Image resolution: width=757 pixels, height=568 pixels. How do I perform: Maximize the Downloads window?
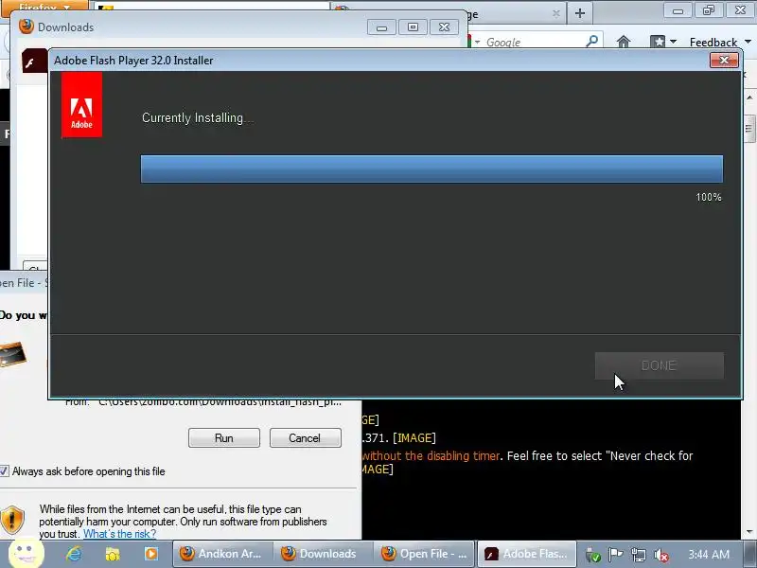click(413, 27)
